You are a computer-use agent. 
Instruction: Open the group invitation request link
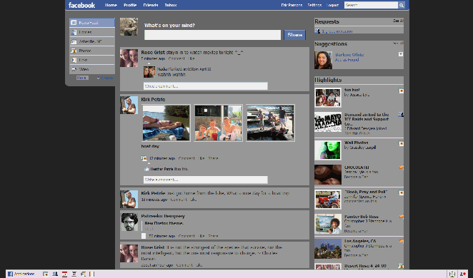337,31
